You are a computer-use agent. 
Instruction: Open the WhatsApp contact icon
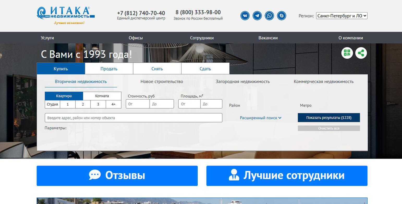[x=269, y=16]
